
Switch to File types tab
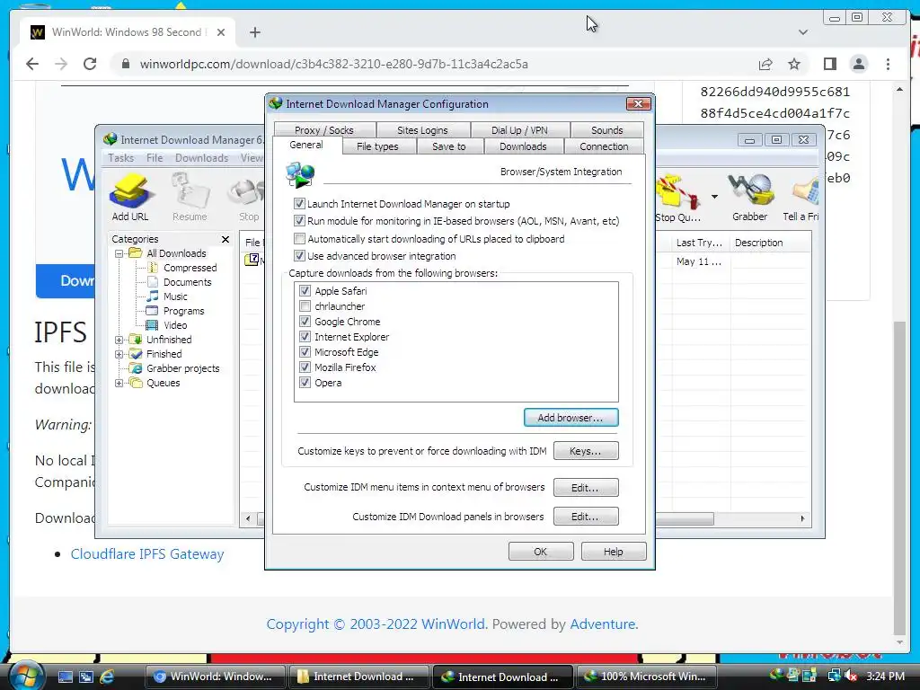coord(377,146)
